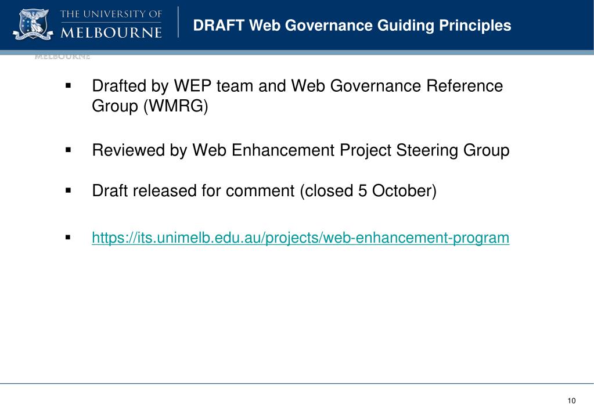The image size is (594, 411).
Task: Click the light blue stripe under header
Action: (297, 52)
